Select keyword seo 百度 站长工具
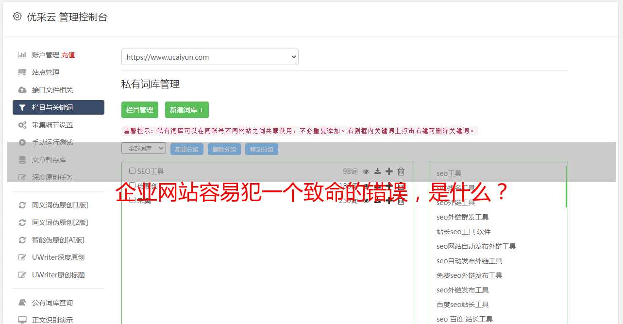The height and width of the screenshot is (324, 623). tap(465, 319)
